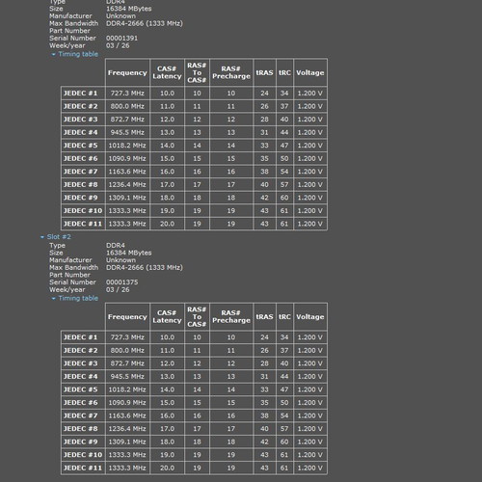The width and height of the screenshot is (482, 482).
Task: Select the 1163.6 MHz cell in the first table
Action: pos(127,172)
